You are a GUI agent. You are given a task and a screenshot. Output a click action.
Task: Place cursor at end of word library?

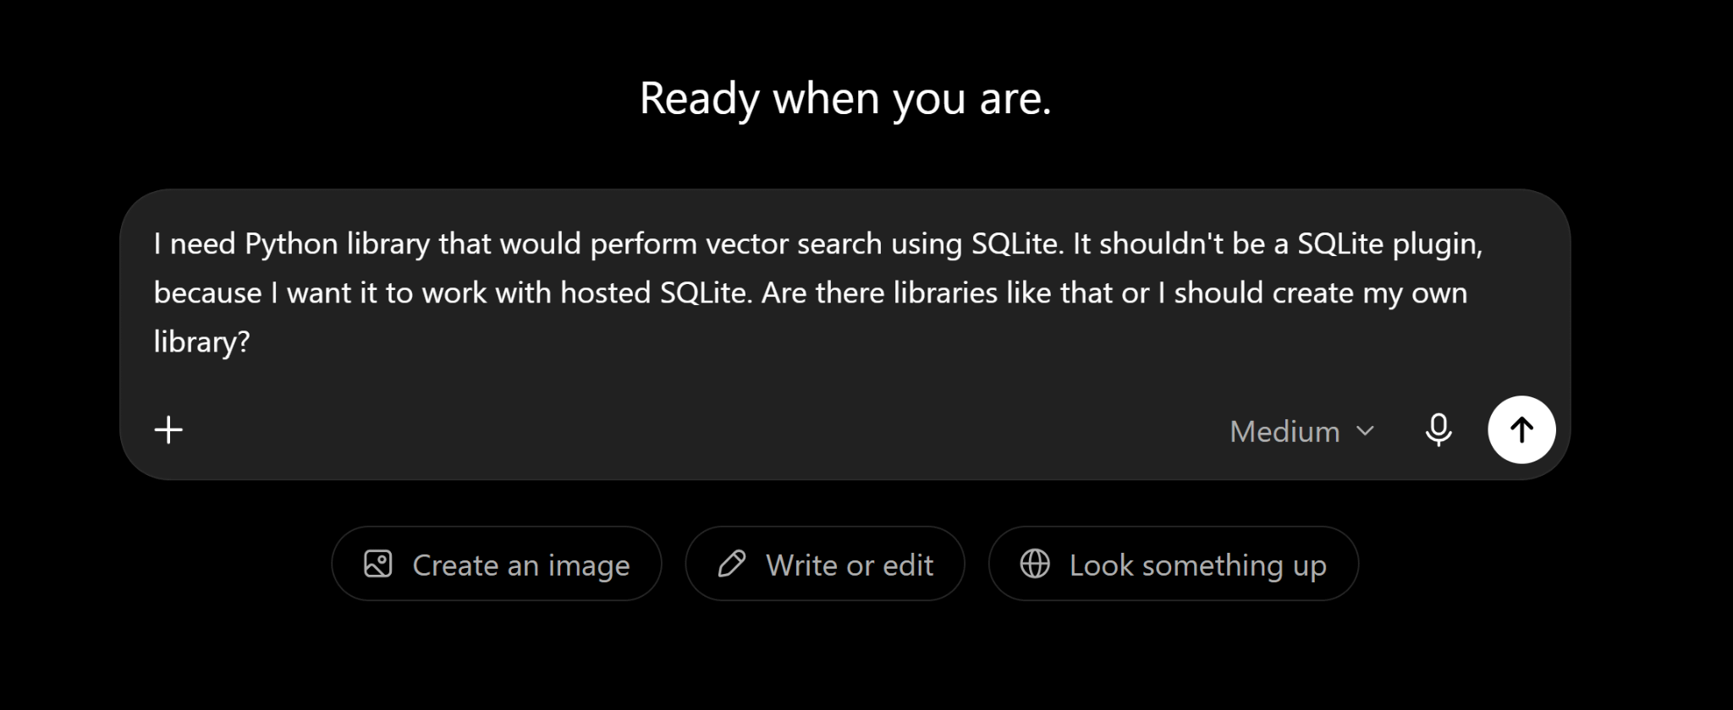click(x=250, y=341)
